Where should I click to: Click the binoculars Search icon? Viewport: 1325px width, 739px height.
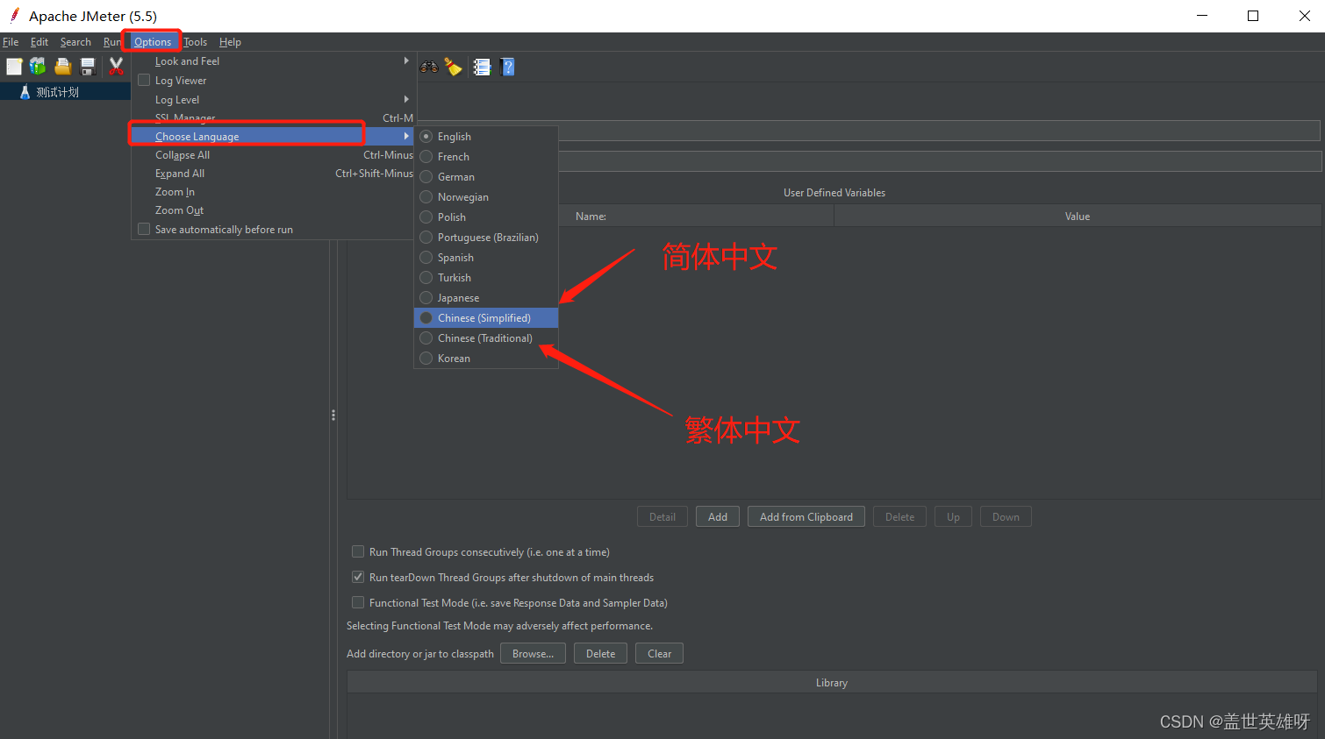point(429,67)
